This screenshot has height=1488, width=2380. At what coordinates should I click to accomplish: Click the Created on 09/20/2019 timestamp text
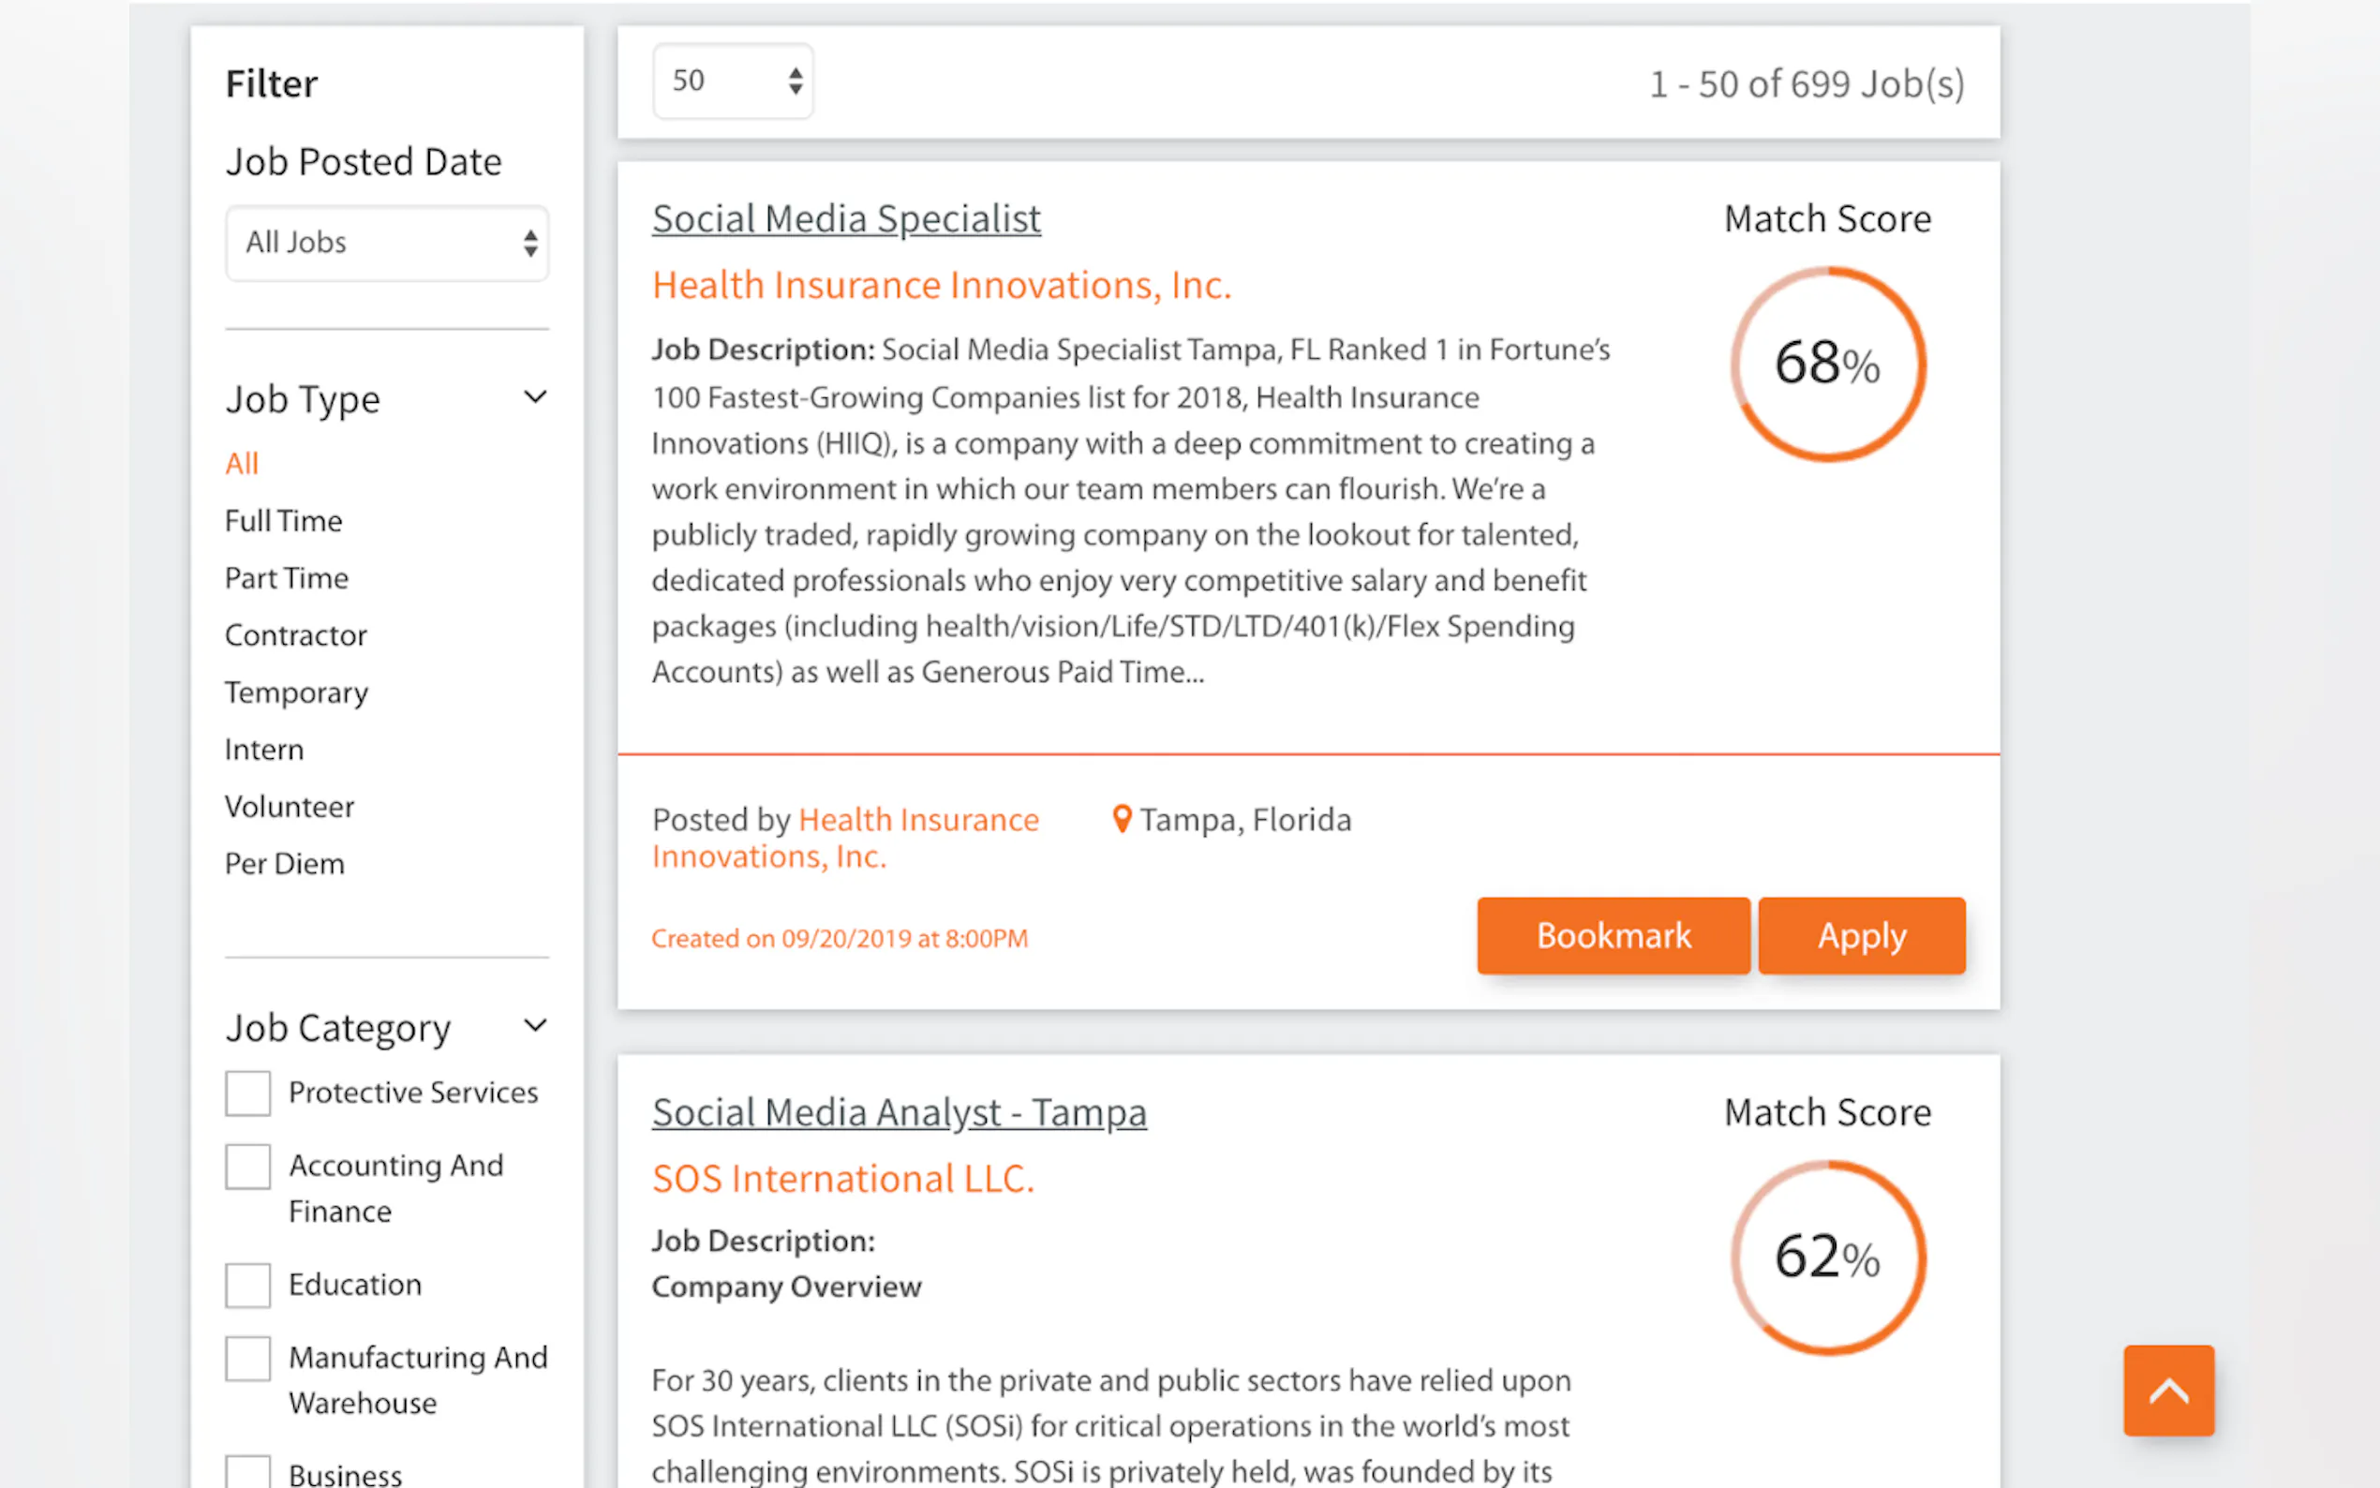840,939
